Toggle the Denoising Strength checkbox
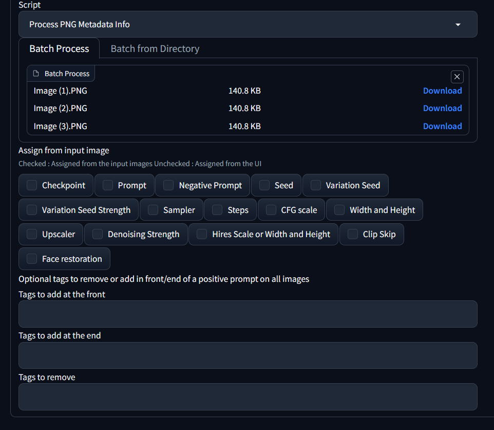 coord(98,234)
